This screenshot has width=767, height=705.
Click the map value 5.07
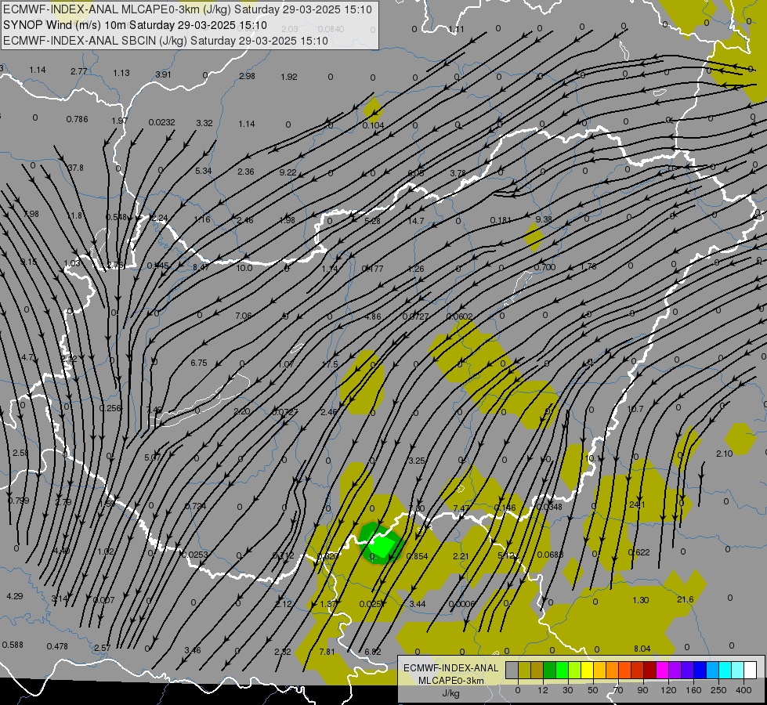pos(153,458)
